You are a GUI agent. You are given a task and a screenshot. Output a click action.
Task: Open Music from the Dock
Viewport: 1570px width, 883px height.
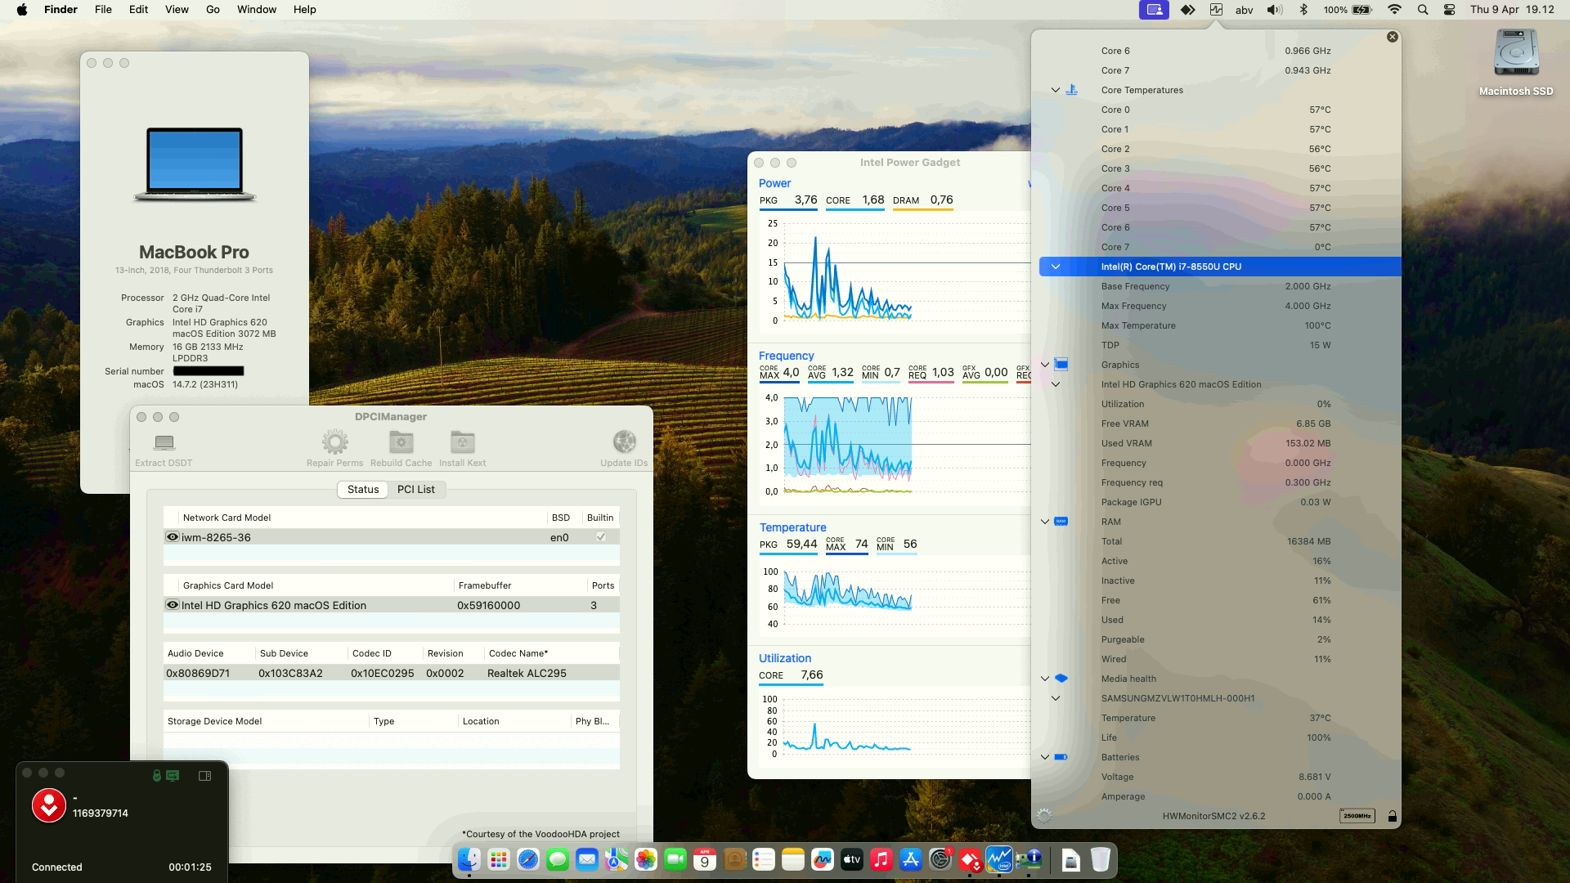pyautogui.click(x=881, y=859)
